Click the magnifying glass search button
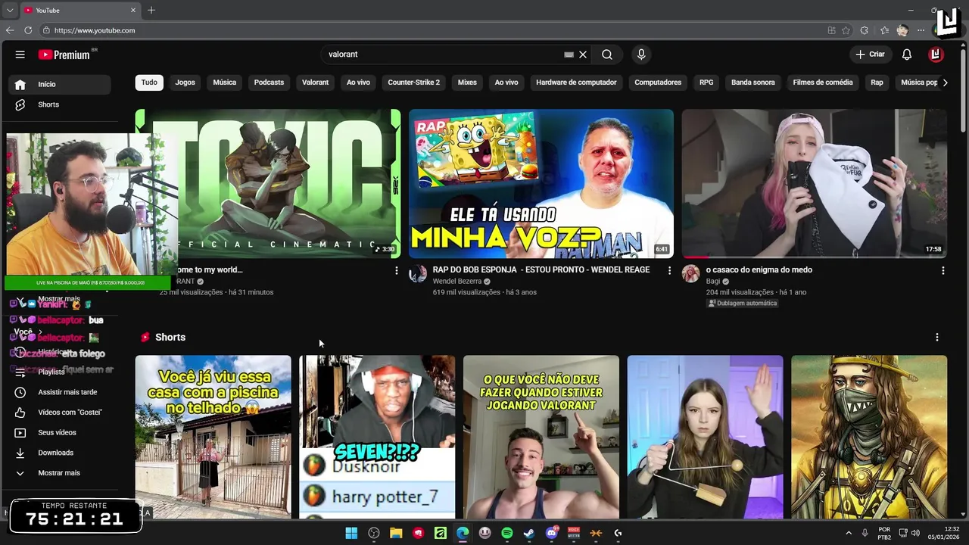Screen dimensions: 969x545 tap(607, 54)
